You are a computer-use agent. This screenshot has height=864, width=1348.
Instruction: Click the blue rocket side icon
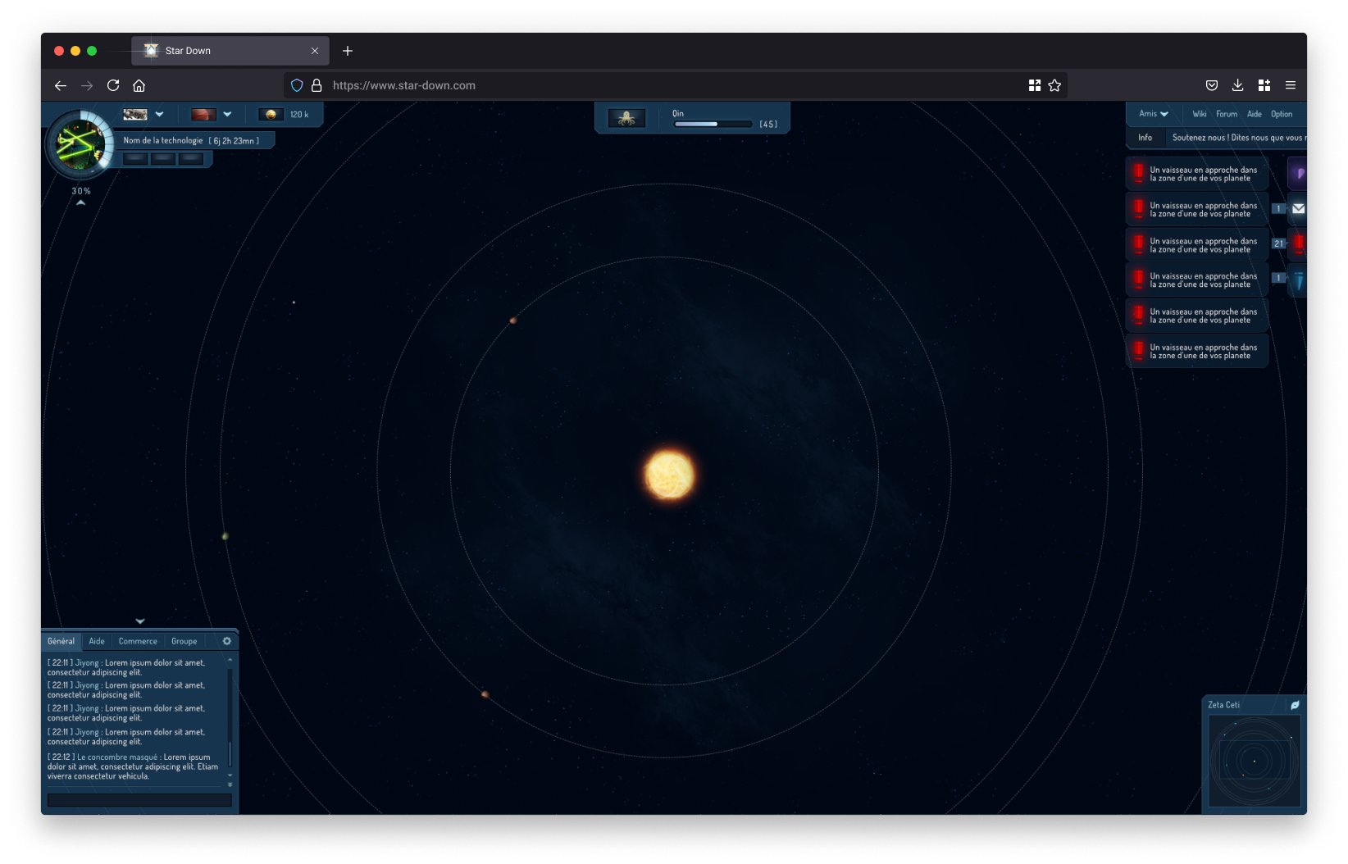(1299, 280)
